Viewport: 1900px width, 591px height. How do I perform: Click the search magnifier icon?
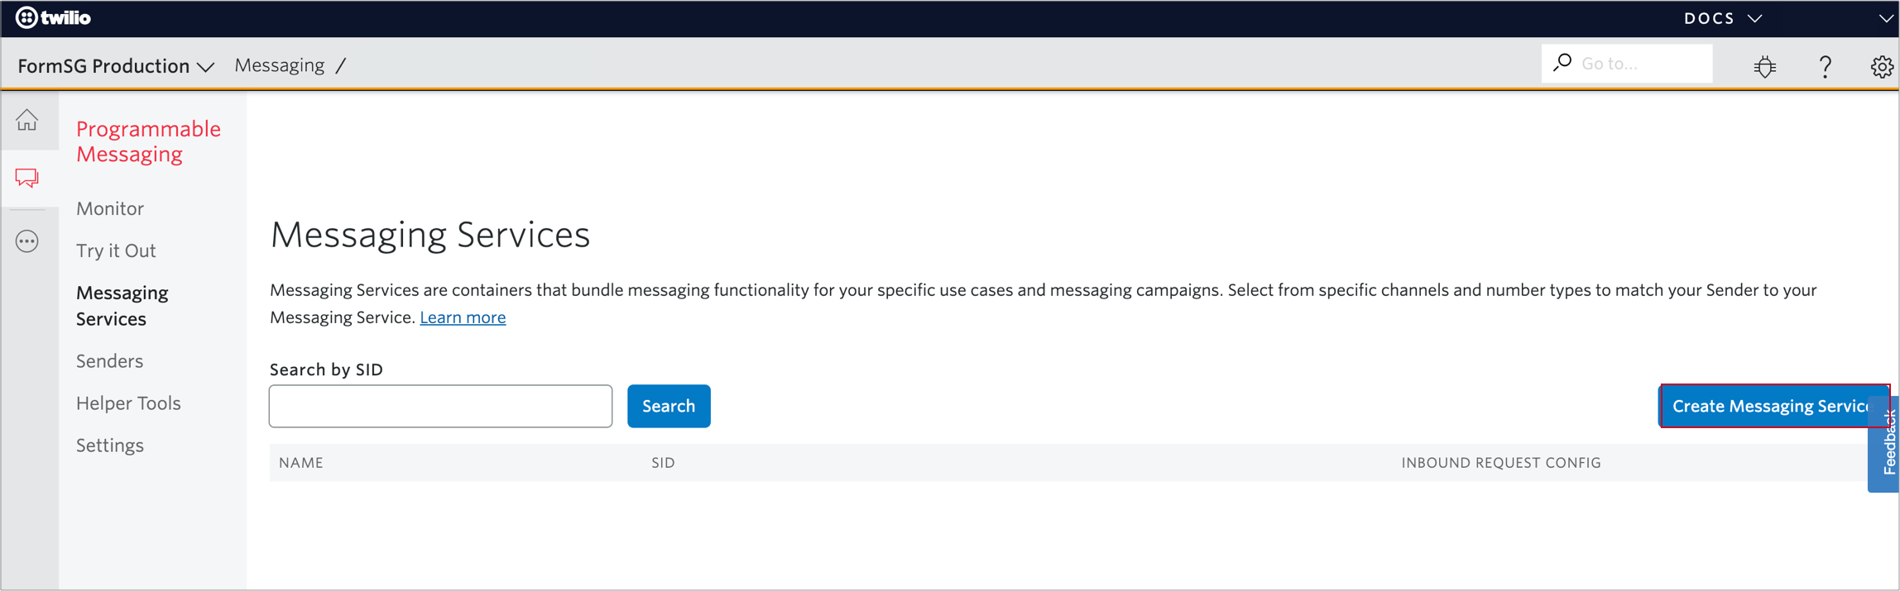[1562, 63]
